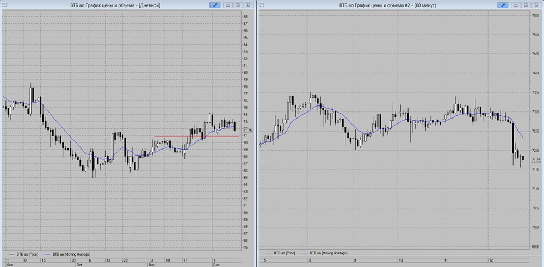Image resolution: width=544 pixels, height=267 pixels.
Task: Minimize the Дневной chart window
Action: [228, 5]
